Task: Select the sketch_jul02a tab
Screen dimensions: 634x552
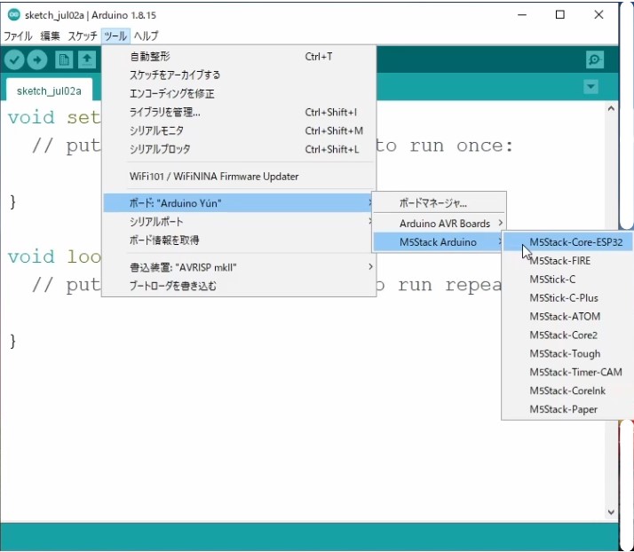Action: [49, 91]
